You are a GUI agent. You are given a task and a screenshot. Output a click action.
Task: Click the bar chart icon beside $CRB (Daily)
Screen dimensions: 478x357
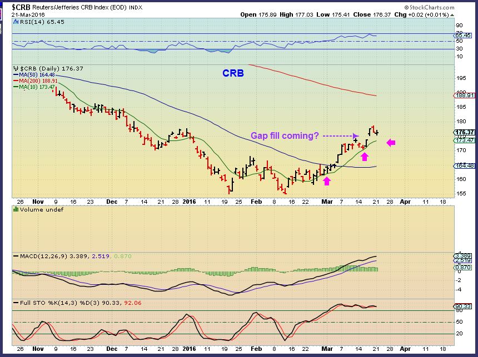[16, 68]
